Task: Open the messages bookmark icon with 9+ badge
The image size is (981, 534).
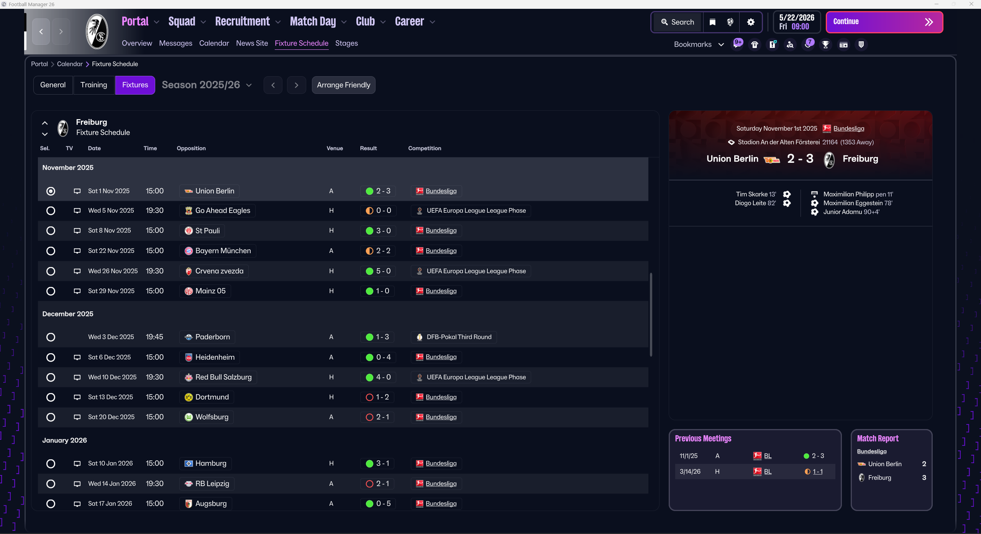Action: click(737, 44)
